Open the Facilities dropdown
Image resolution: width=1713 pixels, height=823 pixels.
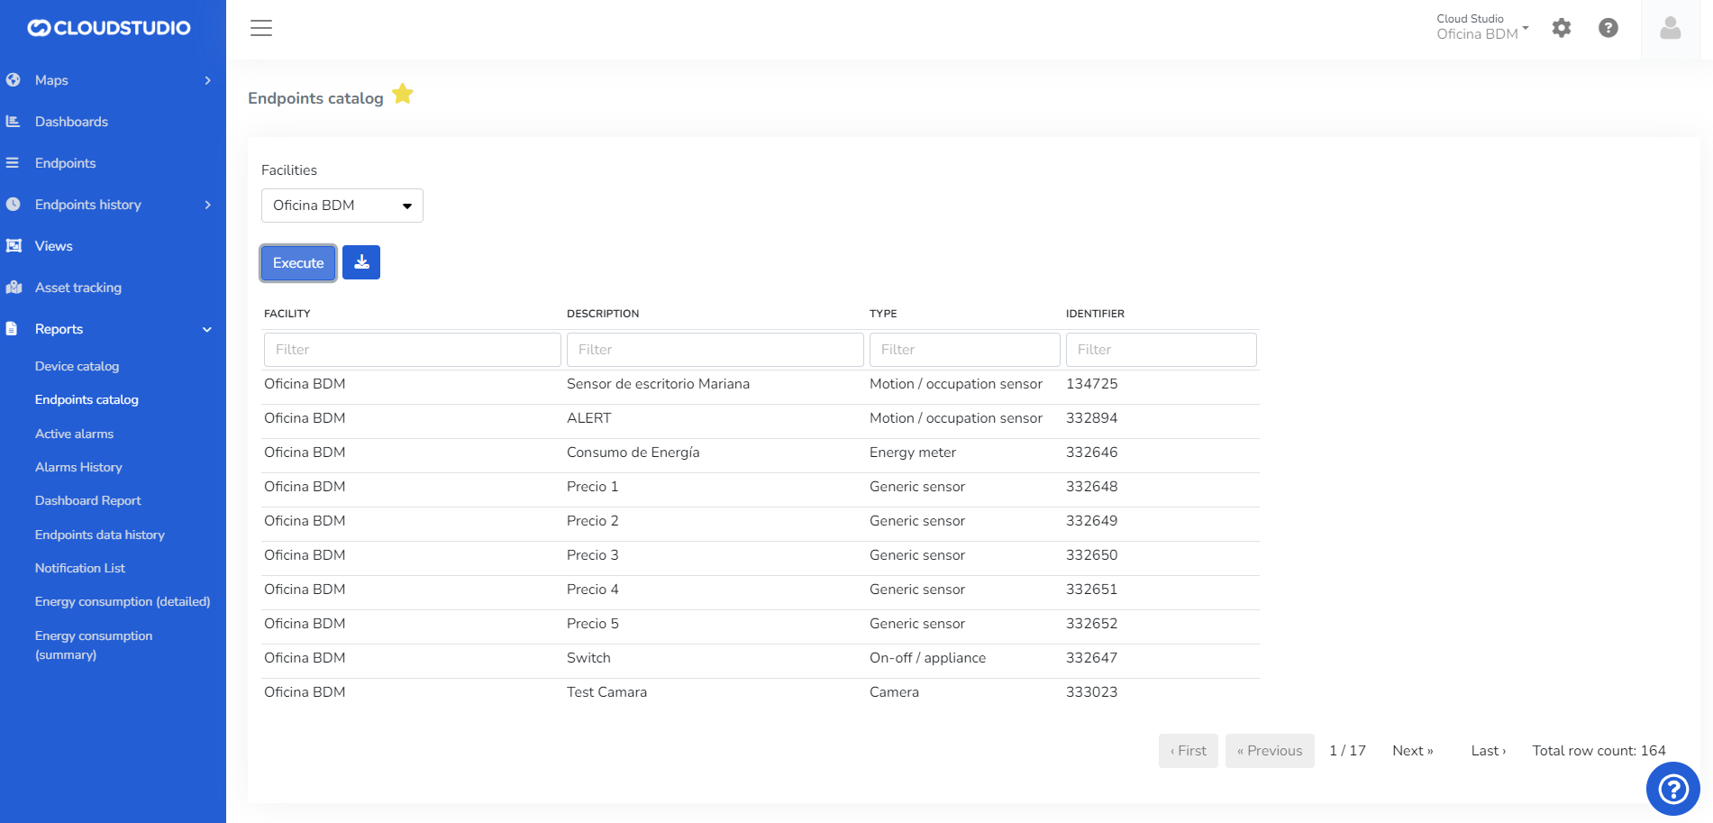[342, 206]
